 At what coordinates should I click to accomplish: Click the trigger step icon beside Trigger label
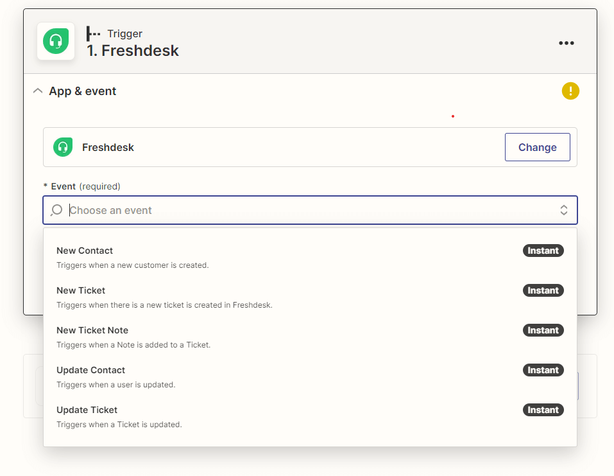pyautogui.click(x=93, y=33)
